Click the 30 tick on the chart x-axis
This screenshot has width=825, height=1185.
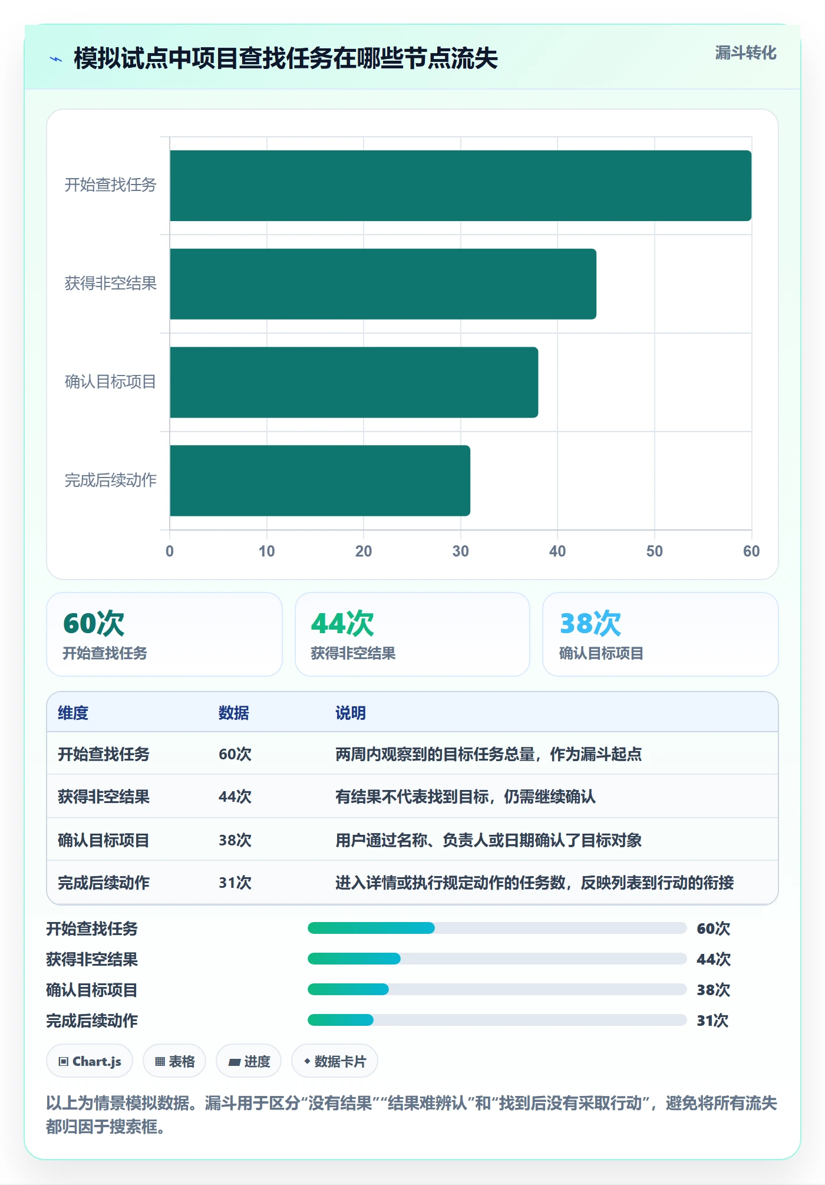[461, 551]
